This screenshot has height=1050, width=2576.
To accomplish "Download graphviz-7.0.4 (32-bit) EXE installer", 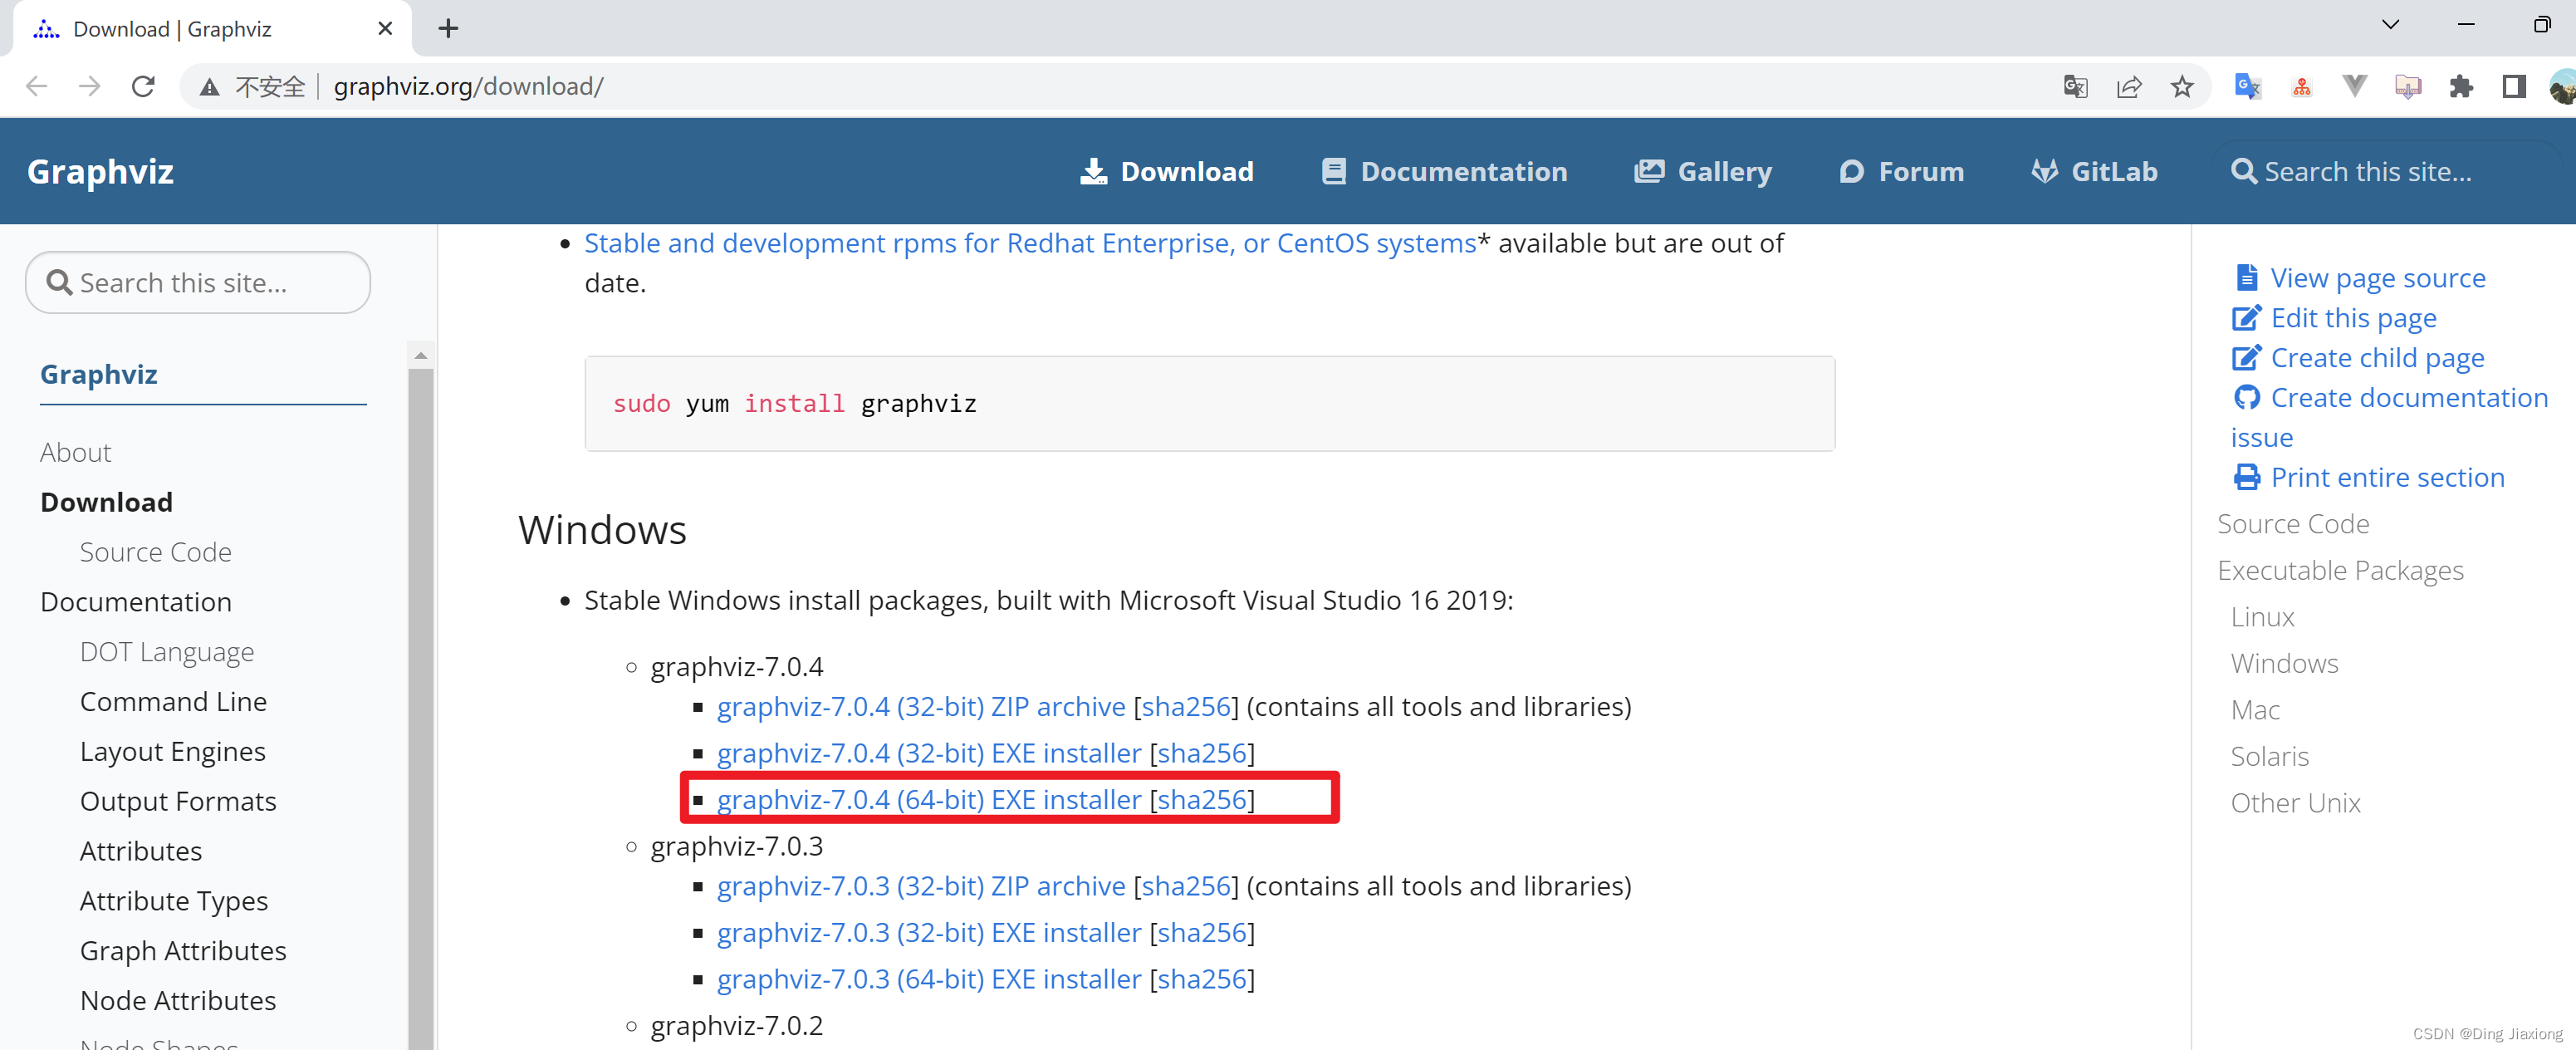I will click(x=929, y=753).
